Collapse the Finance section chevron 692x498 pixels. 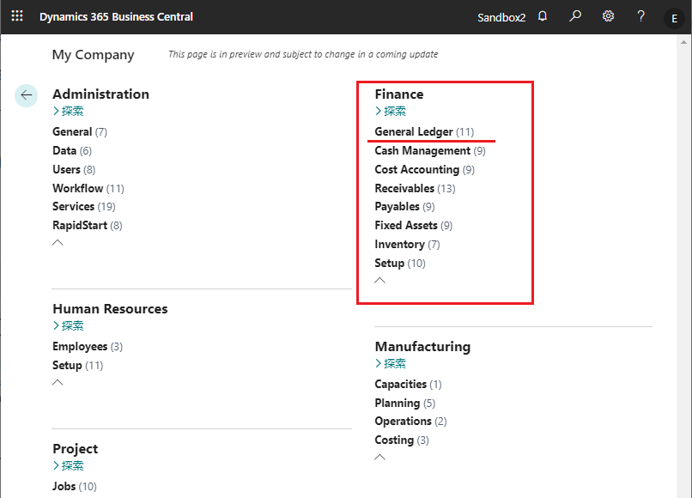[x=380, y=281]
